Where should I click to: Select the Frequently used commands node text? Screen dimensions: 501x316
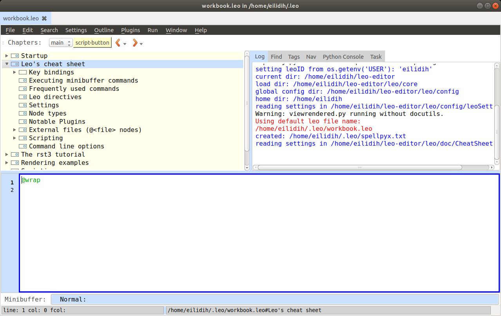74,89
